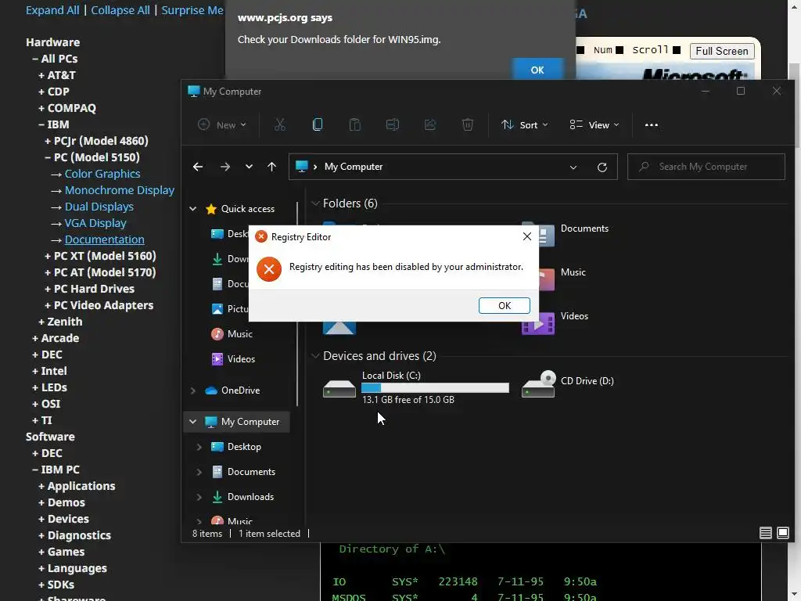Viewport: 801px width, 601px height.
Task: Go forward with the right arrow
Action: coord(224,167)
